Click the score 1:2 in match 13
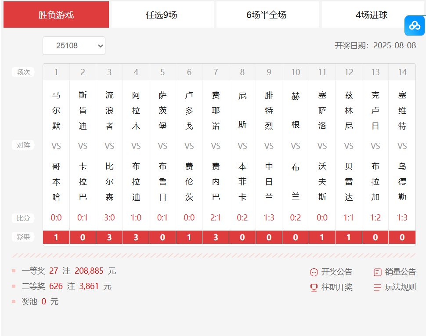 coord(375,217)
